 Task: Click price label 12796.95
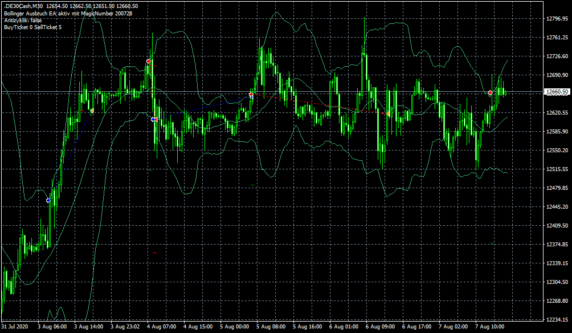(557, 19)
